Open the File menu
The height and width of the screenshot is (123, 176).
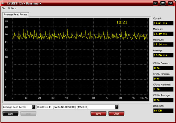(x=4, y=8)
